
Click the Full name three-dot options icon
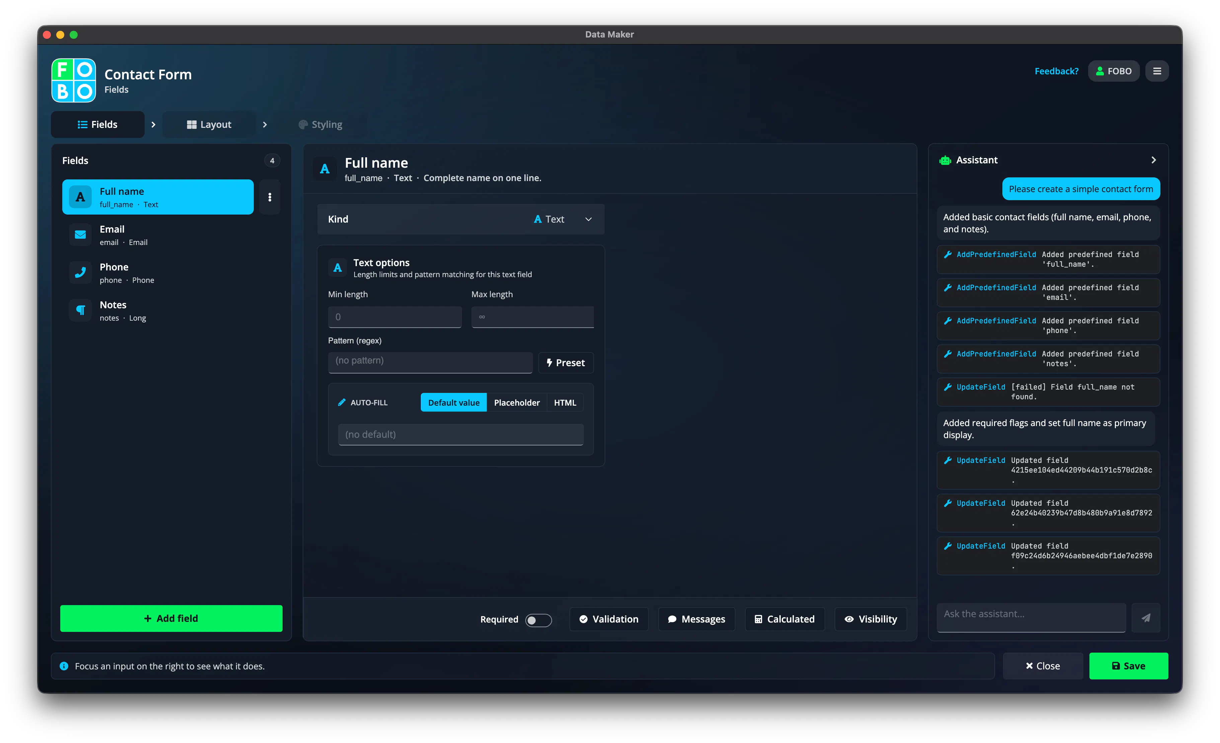pos(270,197)
